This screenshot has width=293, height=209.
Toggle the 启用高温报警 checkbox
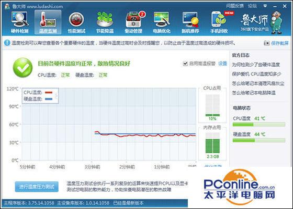click(x=185, y=64)
